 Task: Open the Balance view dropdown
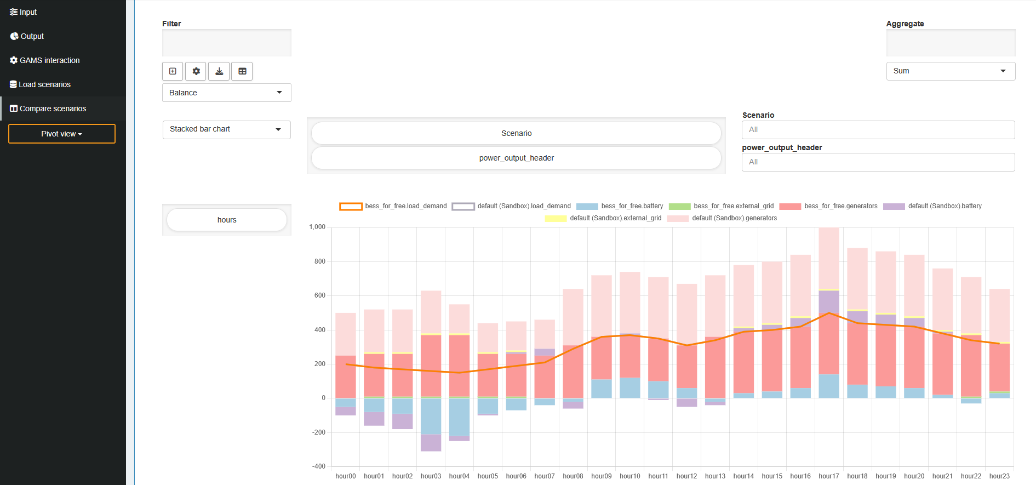pyautogui.click(x=226, y=93)
